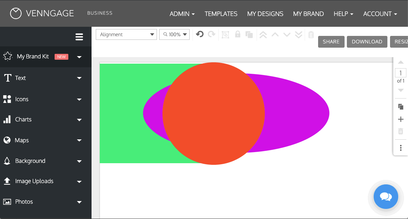Click the page number input field
The image size is (408, 219).
coord(401,73)
